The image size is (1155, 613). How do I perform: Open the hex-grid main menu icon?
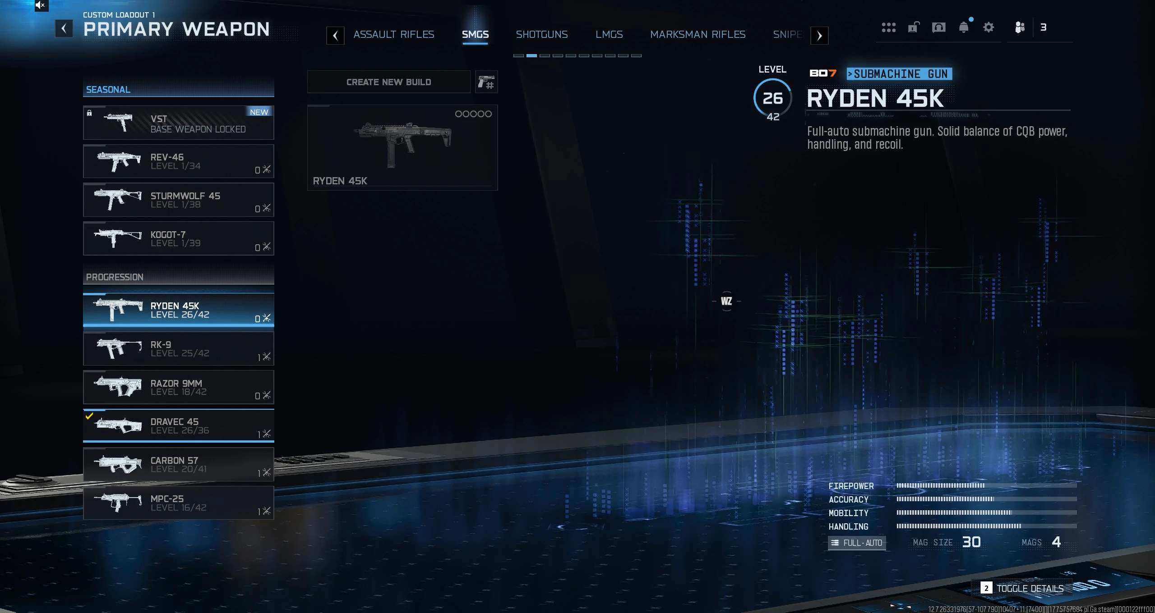coord(888,27)
